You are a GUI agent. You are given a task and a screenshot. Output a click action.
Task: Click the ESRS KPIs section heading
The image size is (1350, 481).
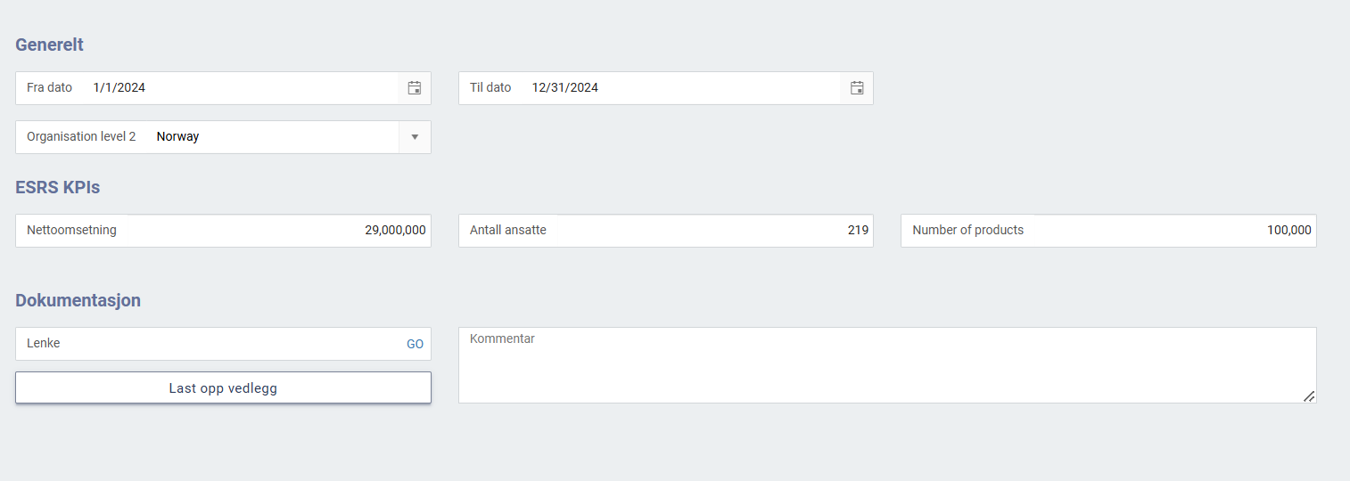tap(58, 188)
